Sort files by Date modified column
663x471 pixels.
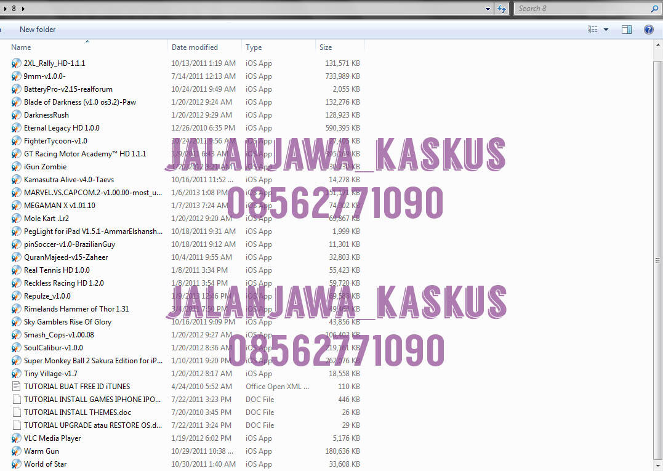coord(195,47)
